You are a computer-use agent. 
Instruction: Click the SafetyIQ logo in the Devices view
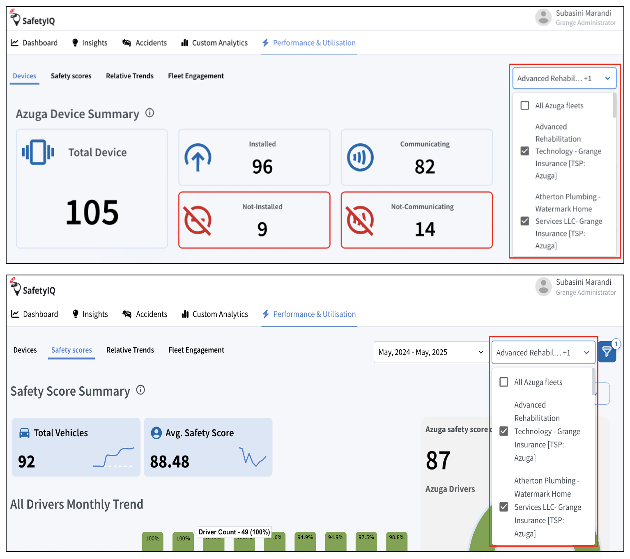32,18
